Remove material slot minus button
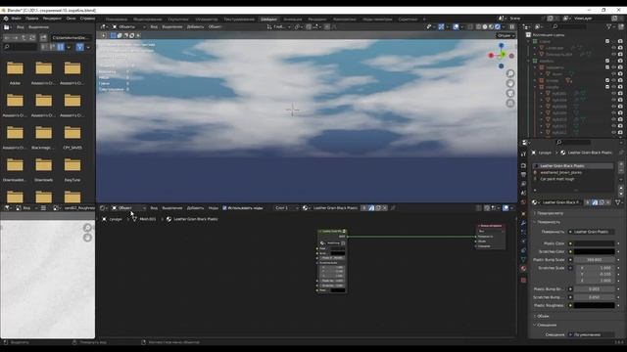Screen dimensions: 627x352 coord(621,170)
